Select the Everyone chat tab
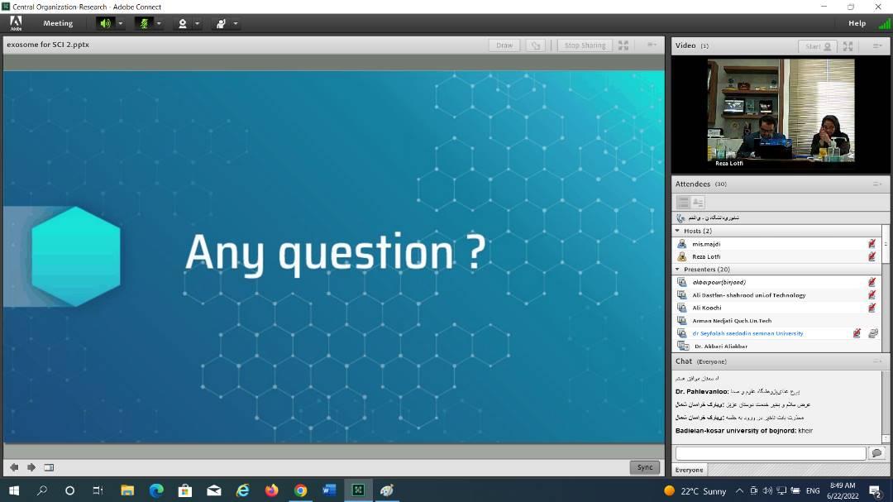 pos(690,470)
